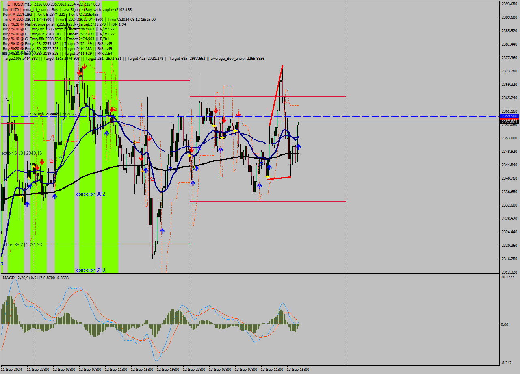The width and height of the screenshot is (520, 374).
Task: Select the short red trendline under recent candles
Action: (x=279, y=178)
